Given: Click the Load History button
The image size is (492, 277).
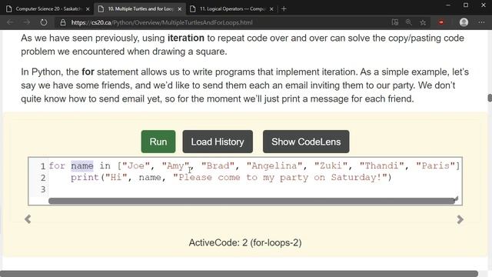Looking at the screenshot, I should 218,142.
